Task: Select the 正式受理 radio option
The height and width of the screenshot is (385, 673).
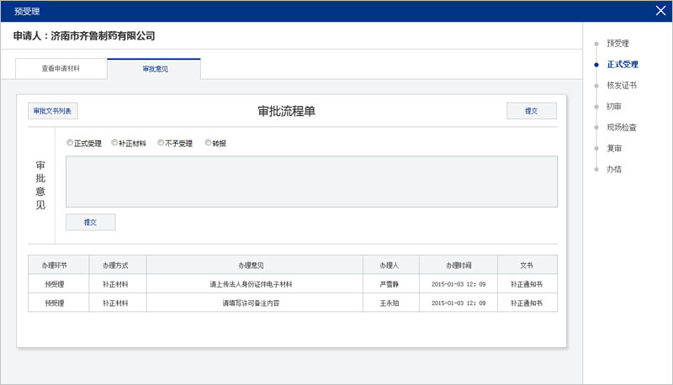Action: pos(70,143)
